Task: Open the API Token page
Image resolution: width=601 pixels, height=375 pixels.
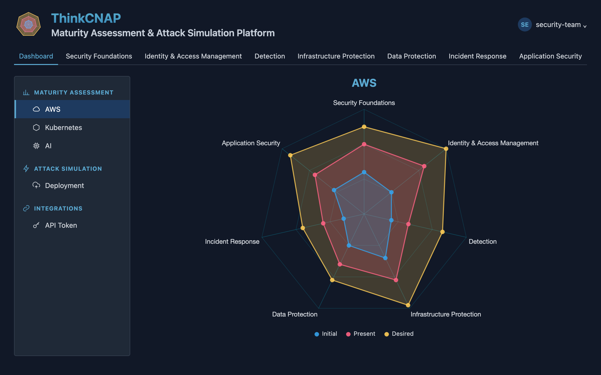Action: [72, 225]
